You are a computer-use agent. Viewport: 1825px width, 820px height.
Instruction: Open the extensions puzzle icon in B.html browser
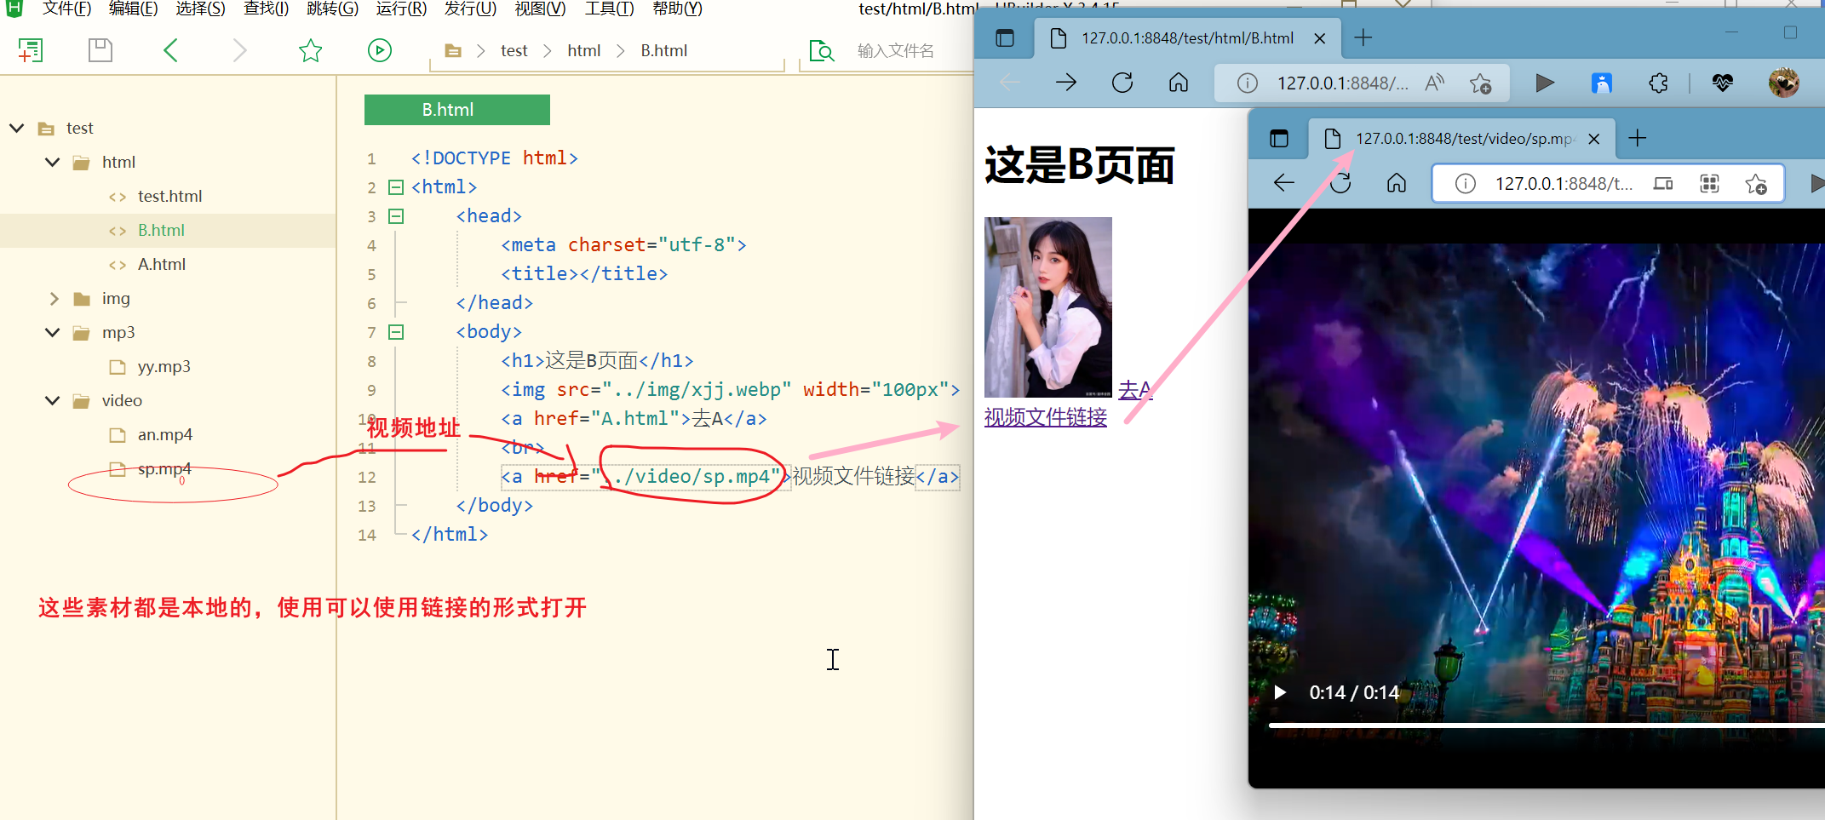[x=1658, y=83]
